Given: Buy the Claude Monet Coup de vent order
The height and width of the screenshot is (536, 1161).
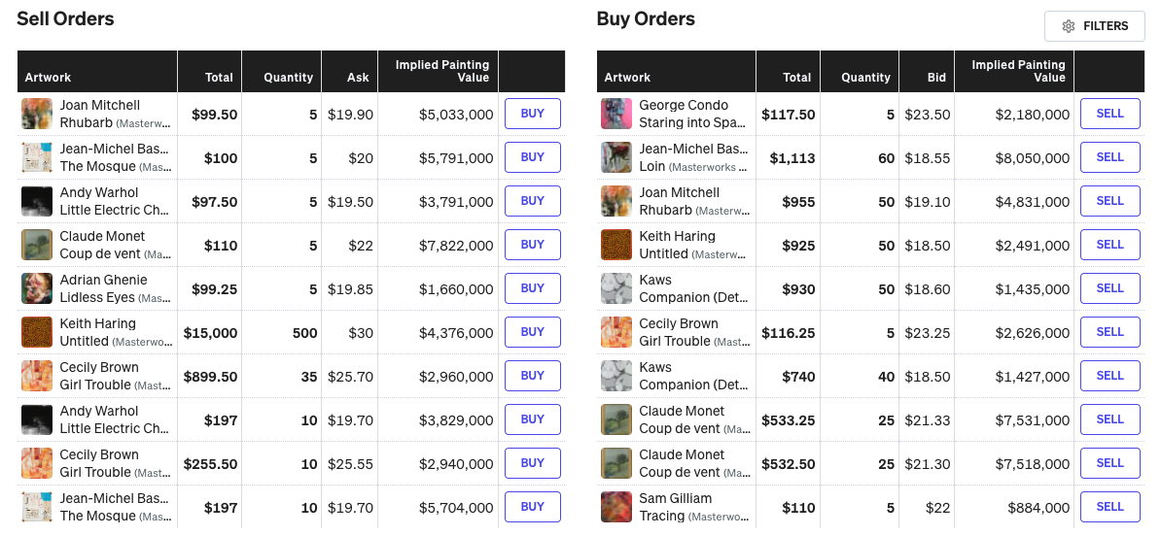Looking at the screenshot, I should (533, 245).
